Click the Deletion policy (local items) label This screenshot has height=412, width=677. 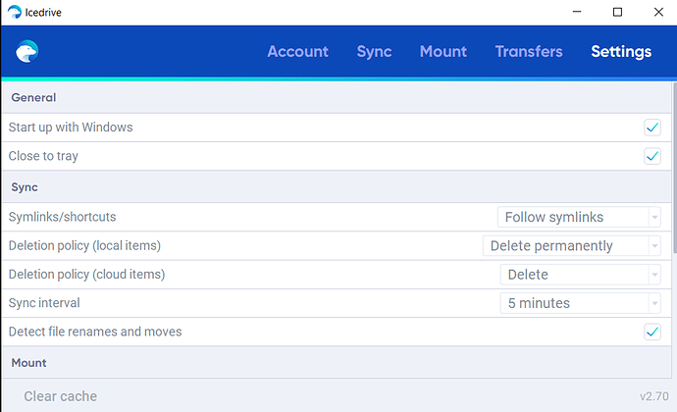(x=84, y=246)
